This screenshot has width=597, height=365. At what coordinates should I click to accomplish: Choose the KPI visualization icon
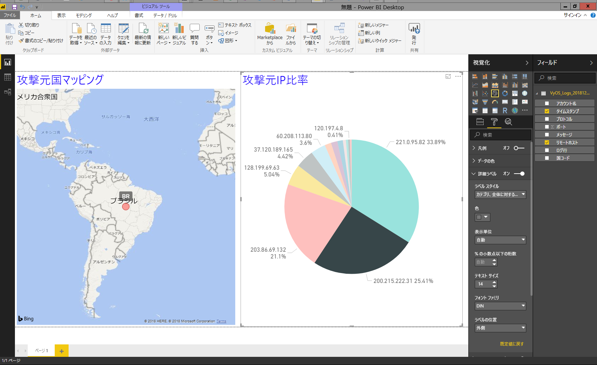point(525,102)
